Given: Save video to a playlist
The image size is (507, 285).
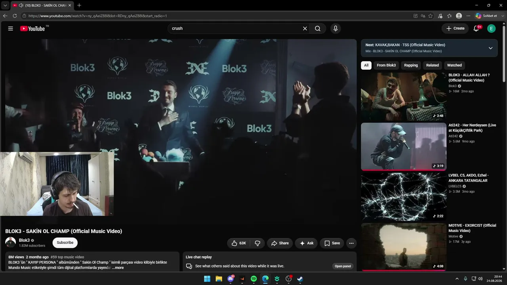Looking at the screenshot, I should 332,243.
